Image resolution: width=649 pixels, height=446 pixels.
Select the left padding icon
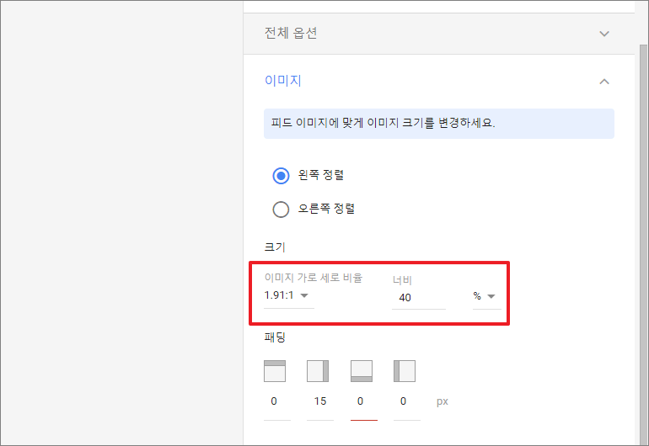coord(405,371)
